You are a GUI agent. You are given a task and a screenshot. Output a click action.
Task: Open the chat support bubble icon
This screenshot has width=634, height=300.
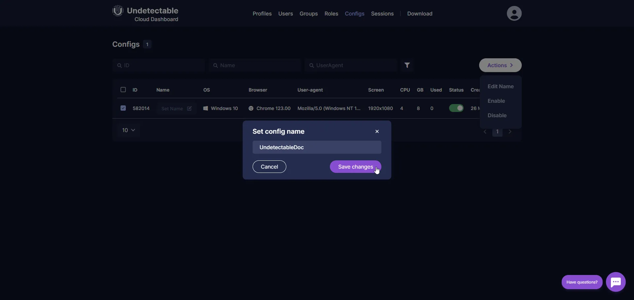616,282
